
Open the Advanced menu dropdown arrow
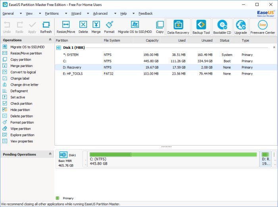115,13
